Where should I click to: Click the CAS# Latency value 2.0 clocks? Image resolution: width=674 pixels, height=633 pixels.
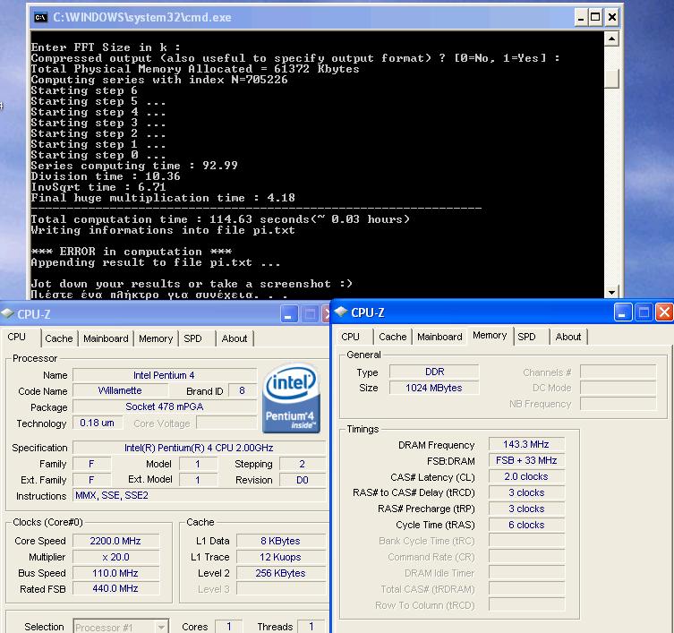click(x=526, y=476)
